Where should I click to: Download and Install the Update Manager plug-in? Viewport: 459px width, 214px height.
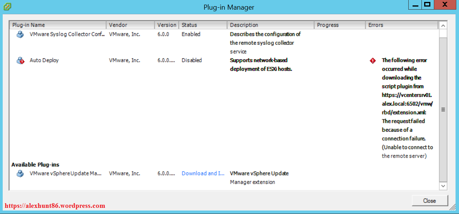point(203,173)
